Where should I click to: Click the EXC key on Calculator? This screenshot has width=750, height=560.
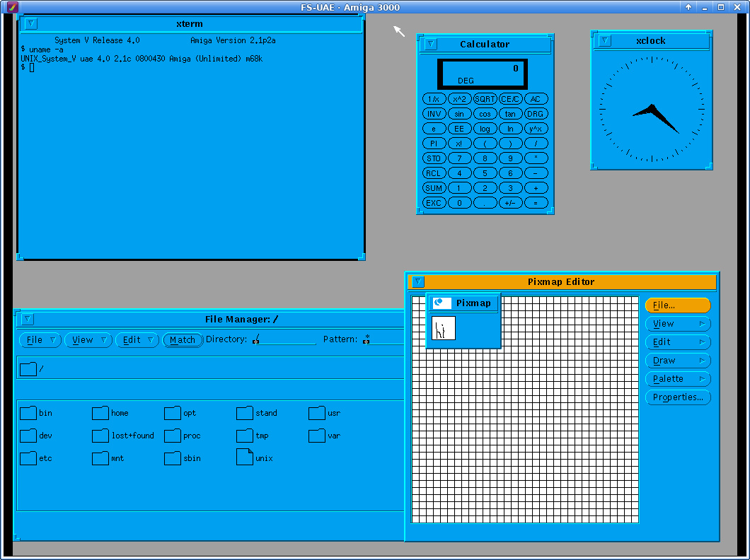[434, 203]
